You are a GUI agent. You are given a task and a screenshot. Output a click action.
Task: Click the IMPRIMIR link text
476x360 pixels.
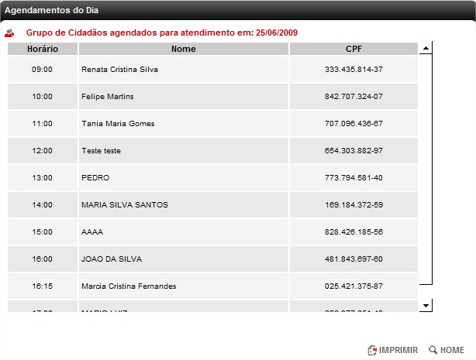(398, 350)
